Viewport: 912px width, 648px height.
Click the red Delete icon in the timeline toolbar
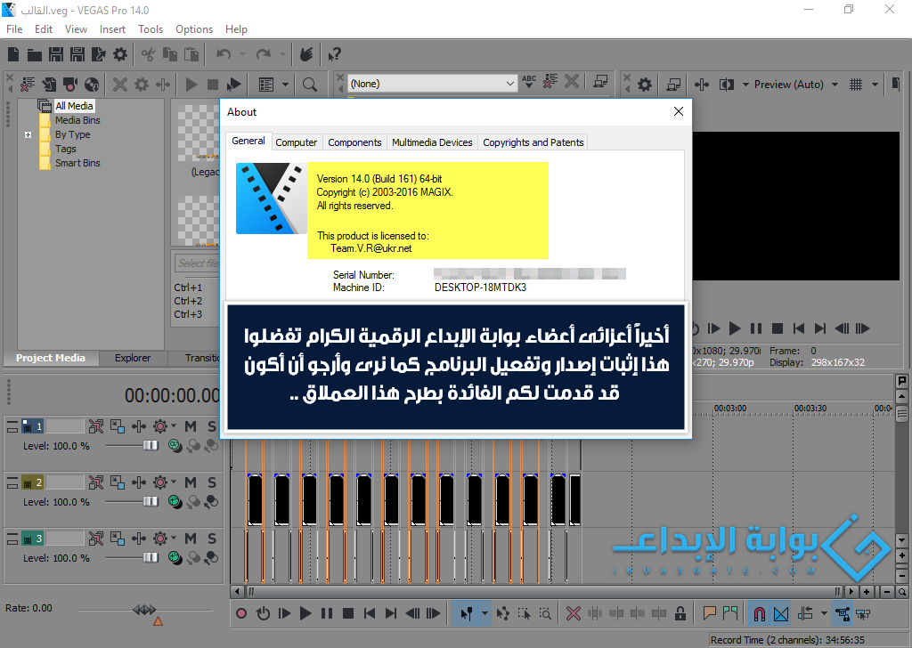click(x=574, y=613)
